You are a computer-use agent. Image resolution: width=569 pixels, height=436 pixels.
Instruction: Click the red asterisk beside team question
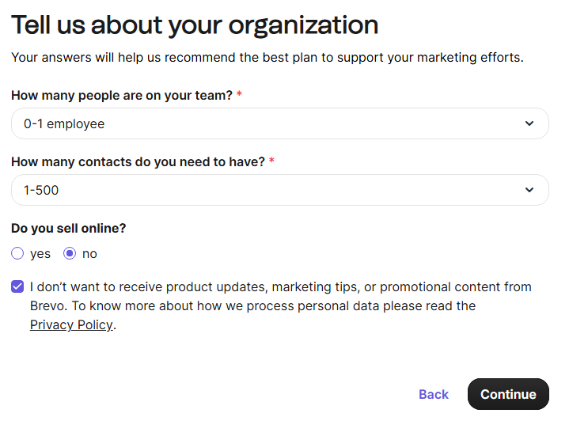(240, 94)
